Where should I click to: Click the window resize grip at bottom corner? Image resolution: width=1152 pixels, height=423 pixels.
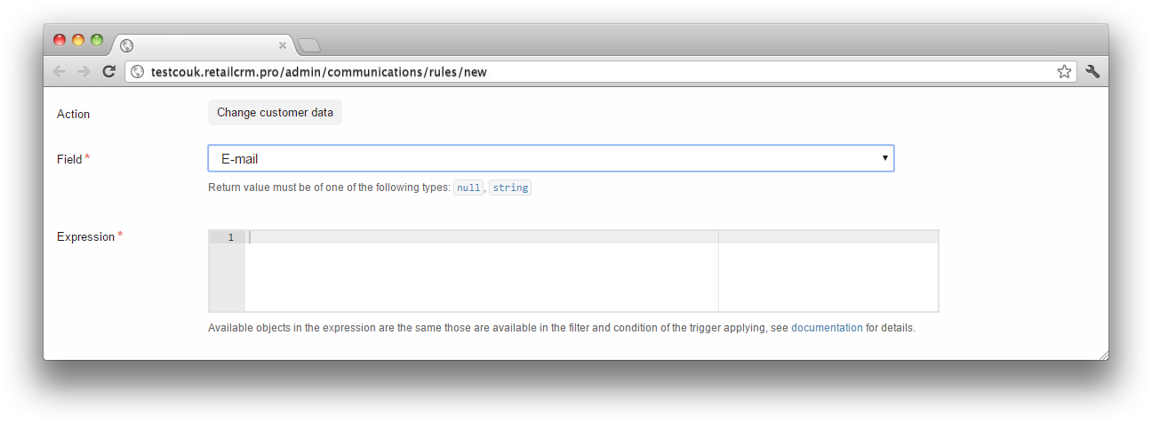(x=1103, y=355)
